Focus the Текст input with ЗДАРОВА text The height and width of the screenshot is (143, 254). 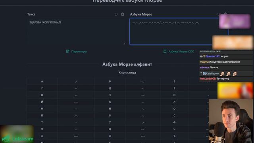[x=76, y=31]
